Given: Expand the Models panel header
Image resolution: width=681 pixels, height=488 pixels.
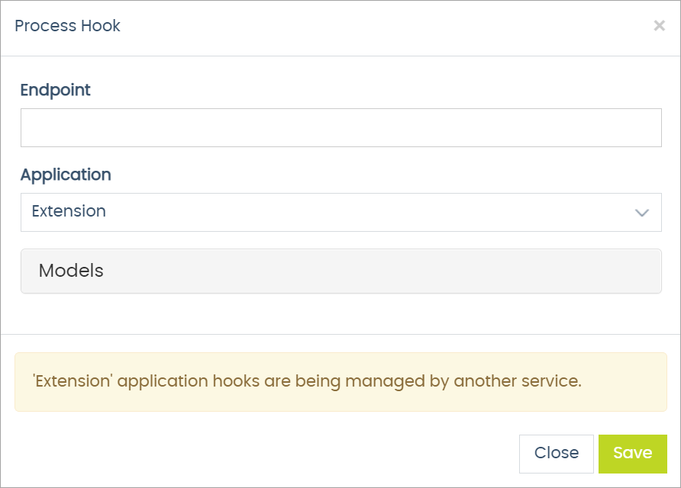Looking at the screenshot, I should pos(340,271).
